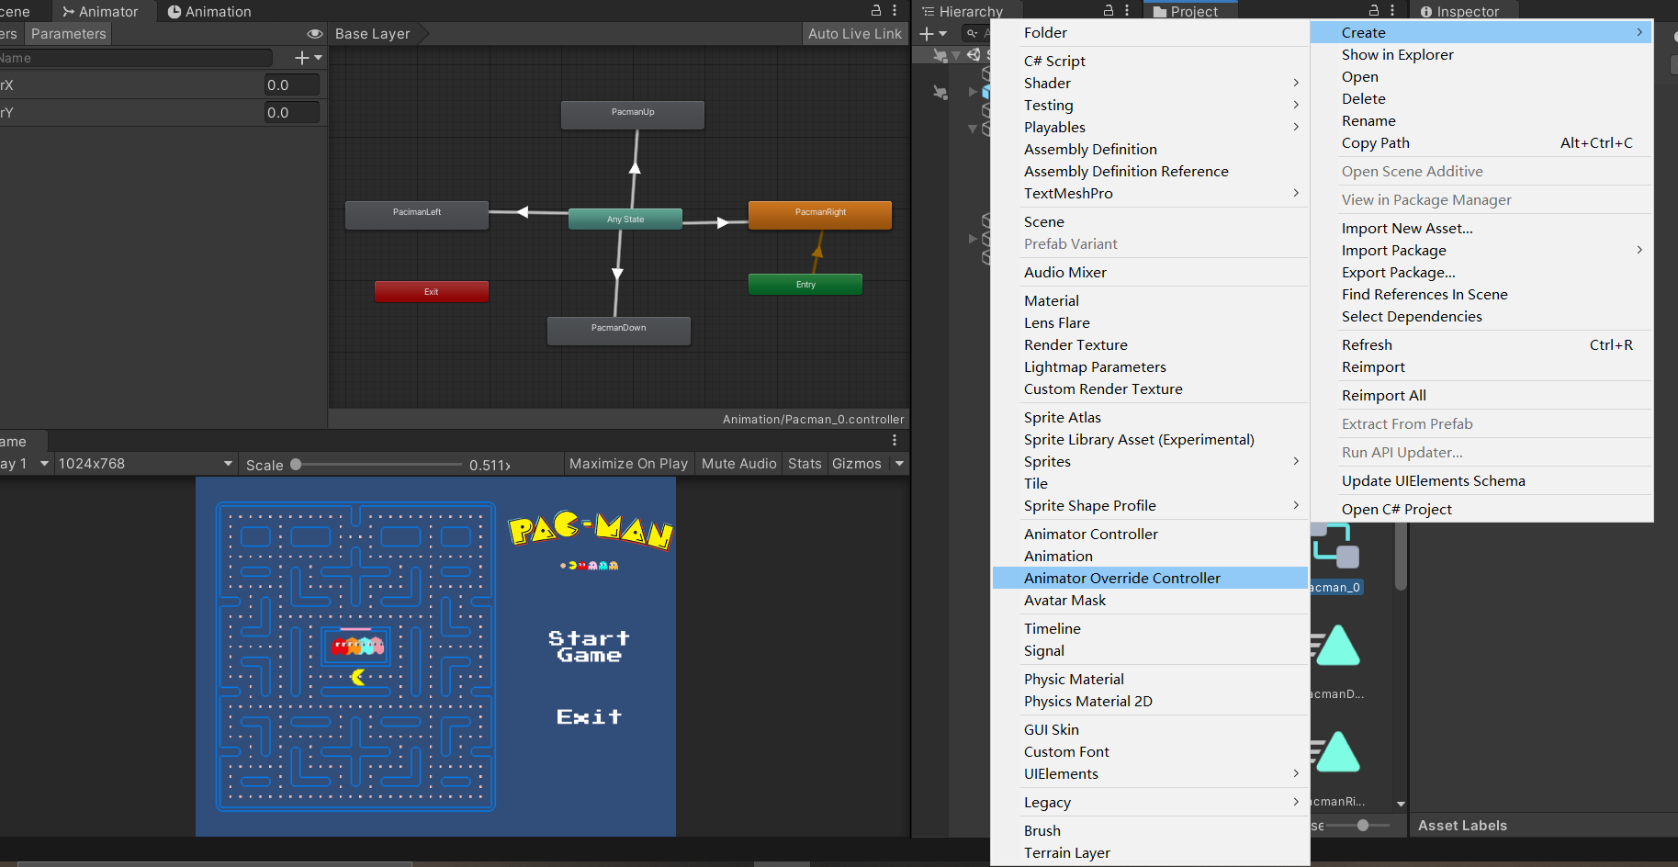Click the Project panel vertical scrollbar
Screen dimensions: 1678x867
coord(1401,556)
